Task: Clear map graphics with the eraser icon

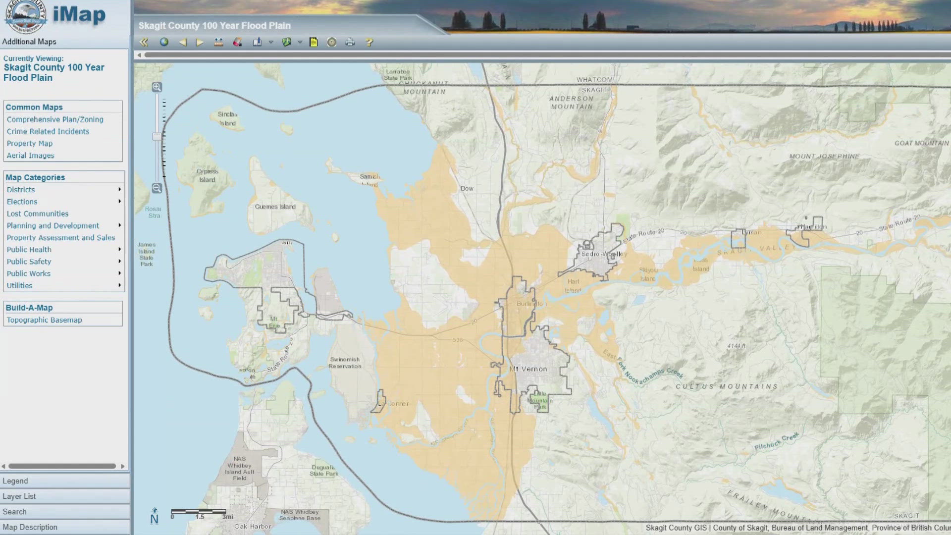Action: (x=237, y=42)
